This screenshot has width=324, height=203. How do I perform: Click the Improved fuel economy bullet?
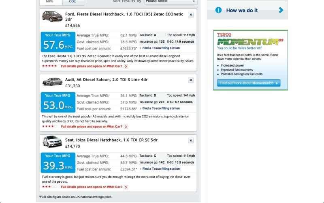coord(237,70)
